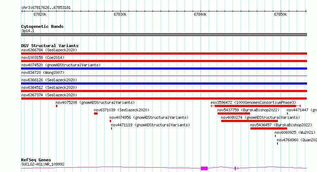
Task: Select the blue bar of nsv4074520
Action: (164, 69)
